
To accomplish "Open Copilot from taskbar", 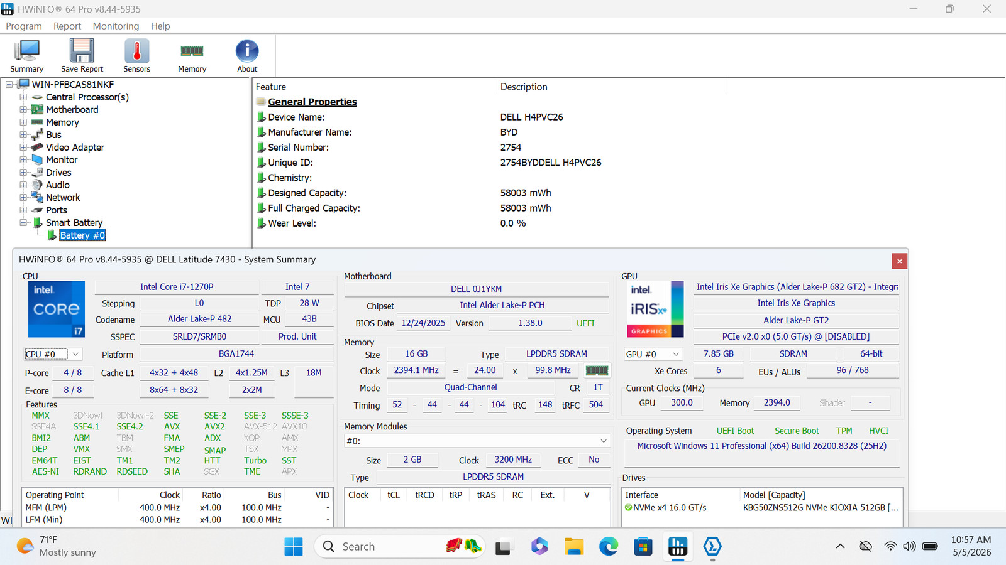I will coord(539,547).
